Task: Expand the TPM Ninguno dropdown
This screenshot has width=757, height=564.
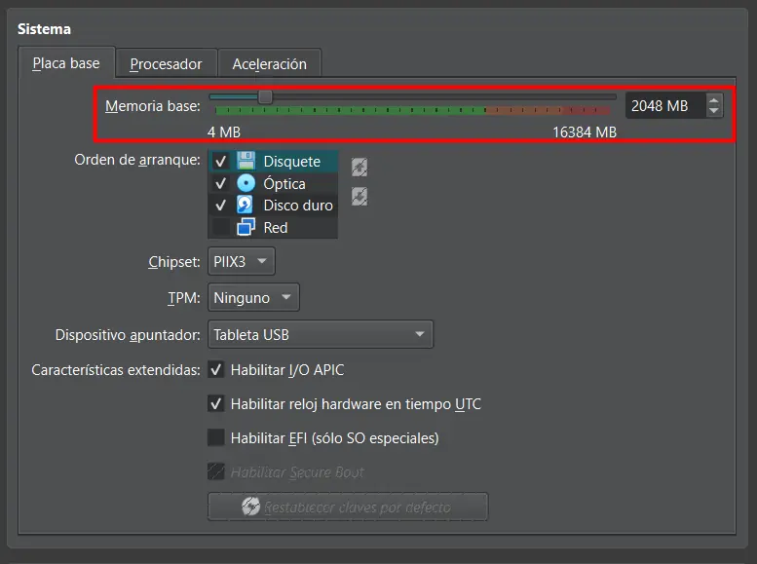Action: tap(253, 297)
